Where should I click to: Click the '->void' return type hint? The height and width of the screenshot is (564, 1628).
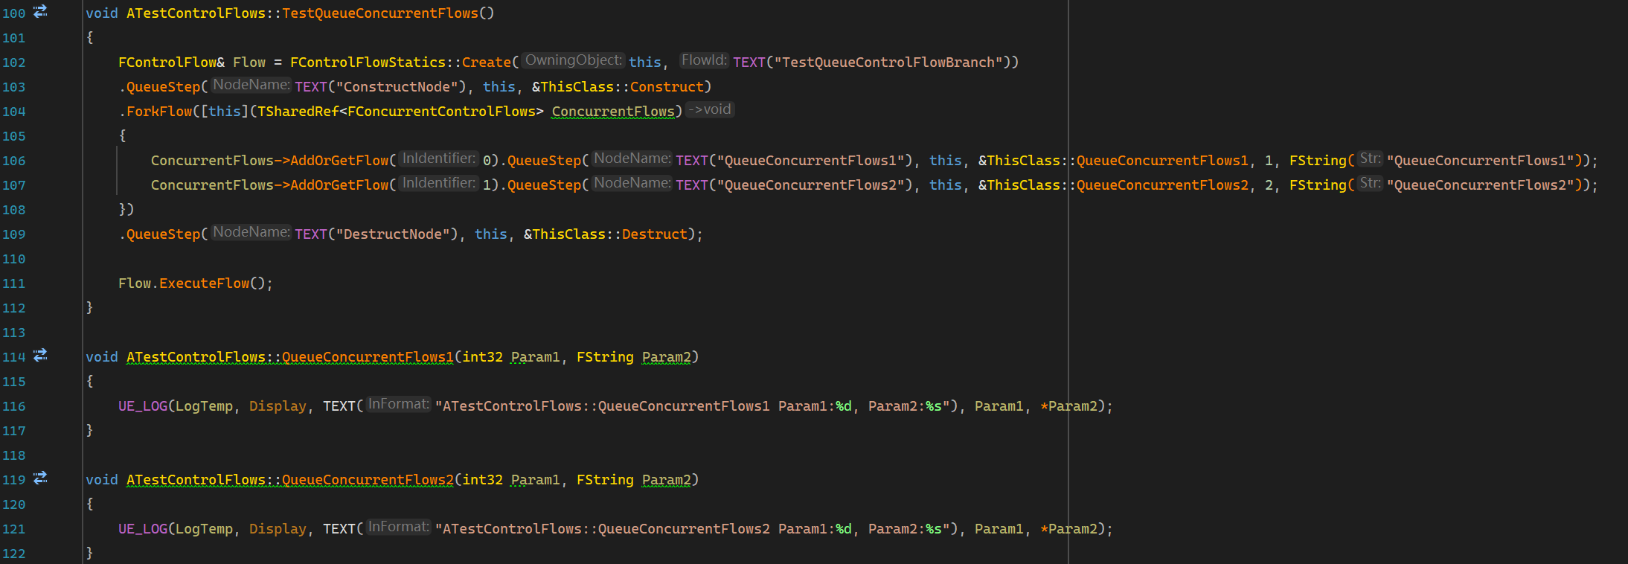[x=711, y=110]
